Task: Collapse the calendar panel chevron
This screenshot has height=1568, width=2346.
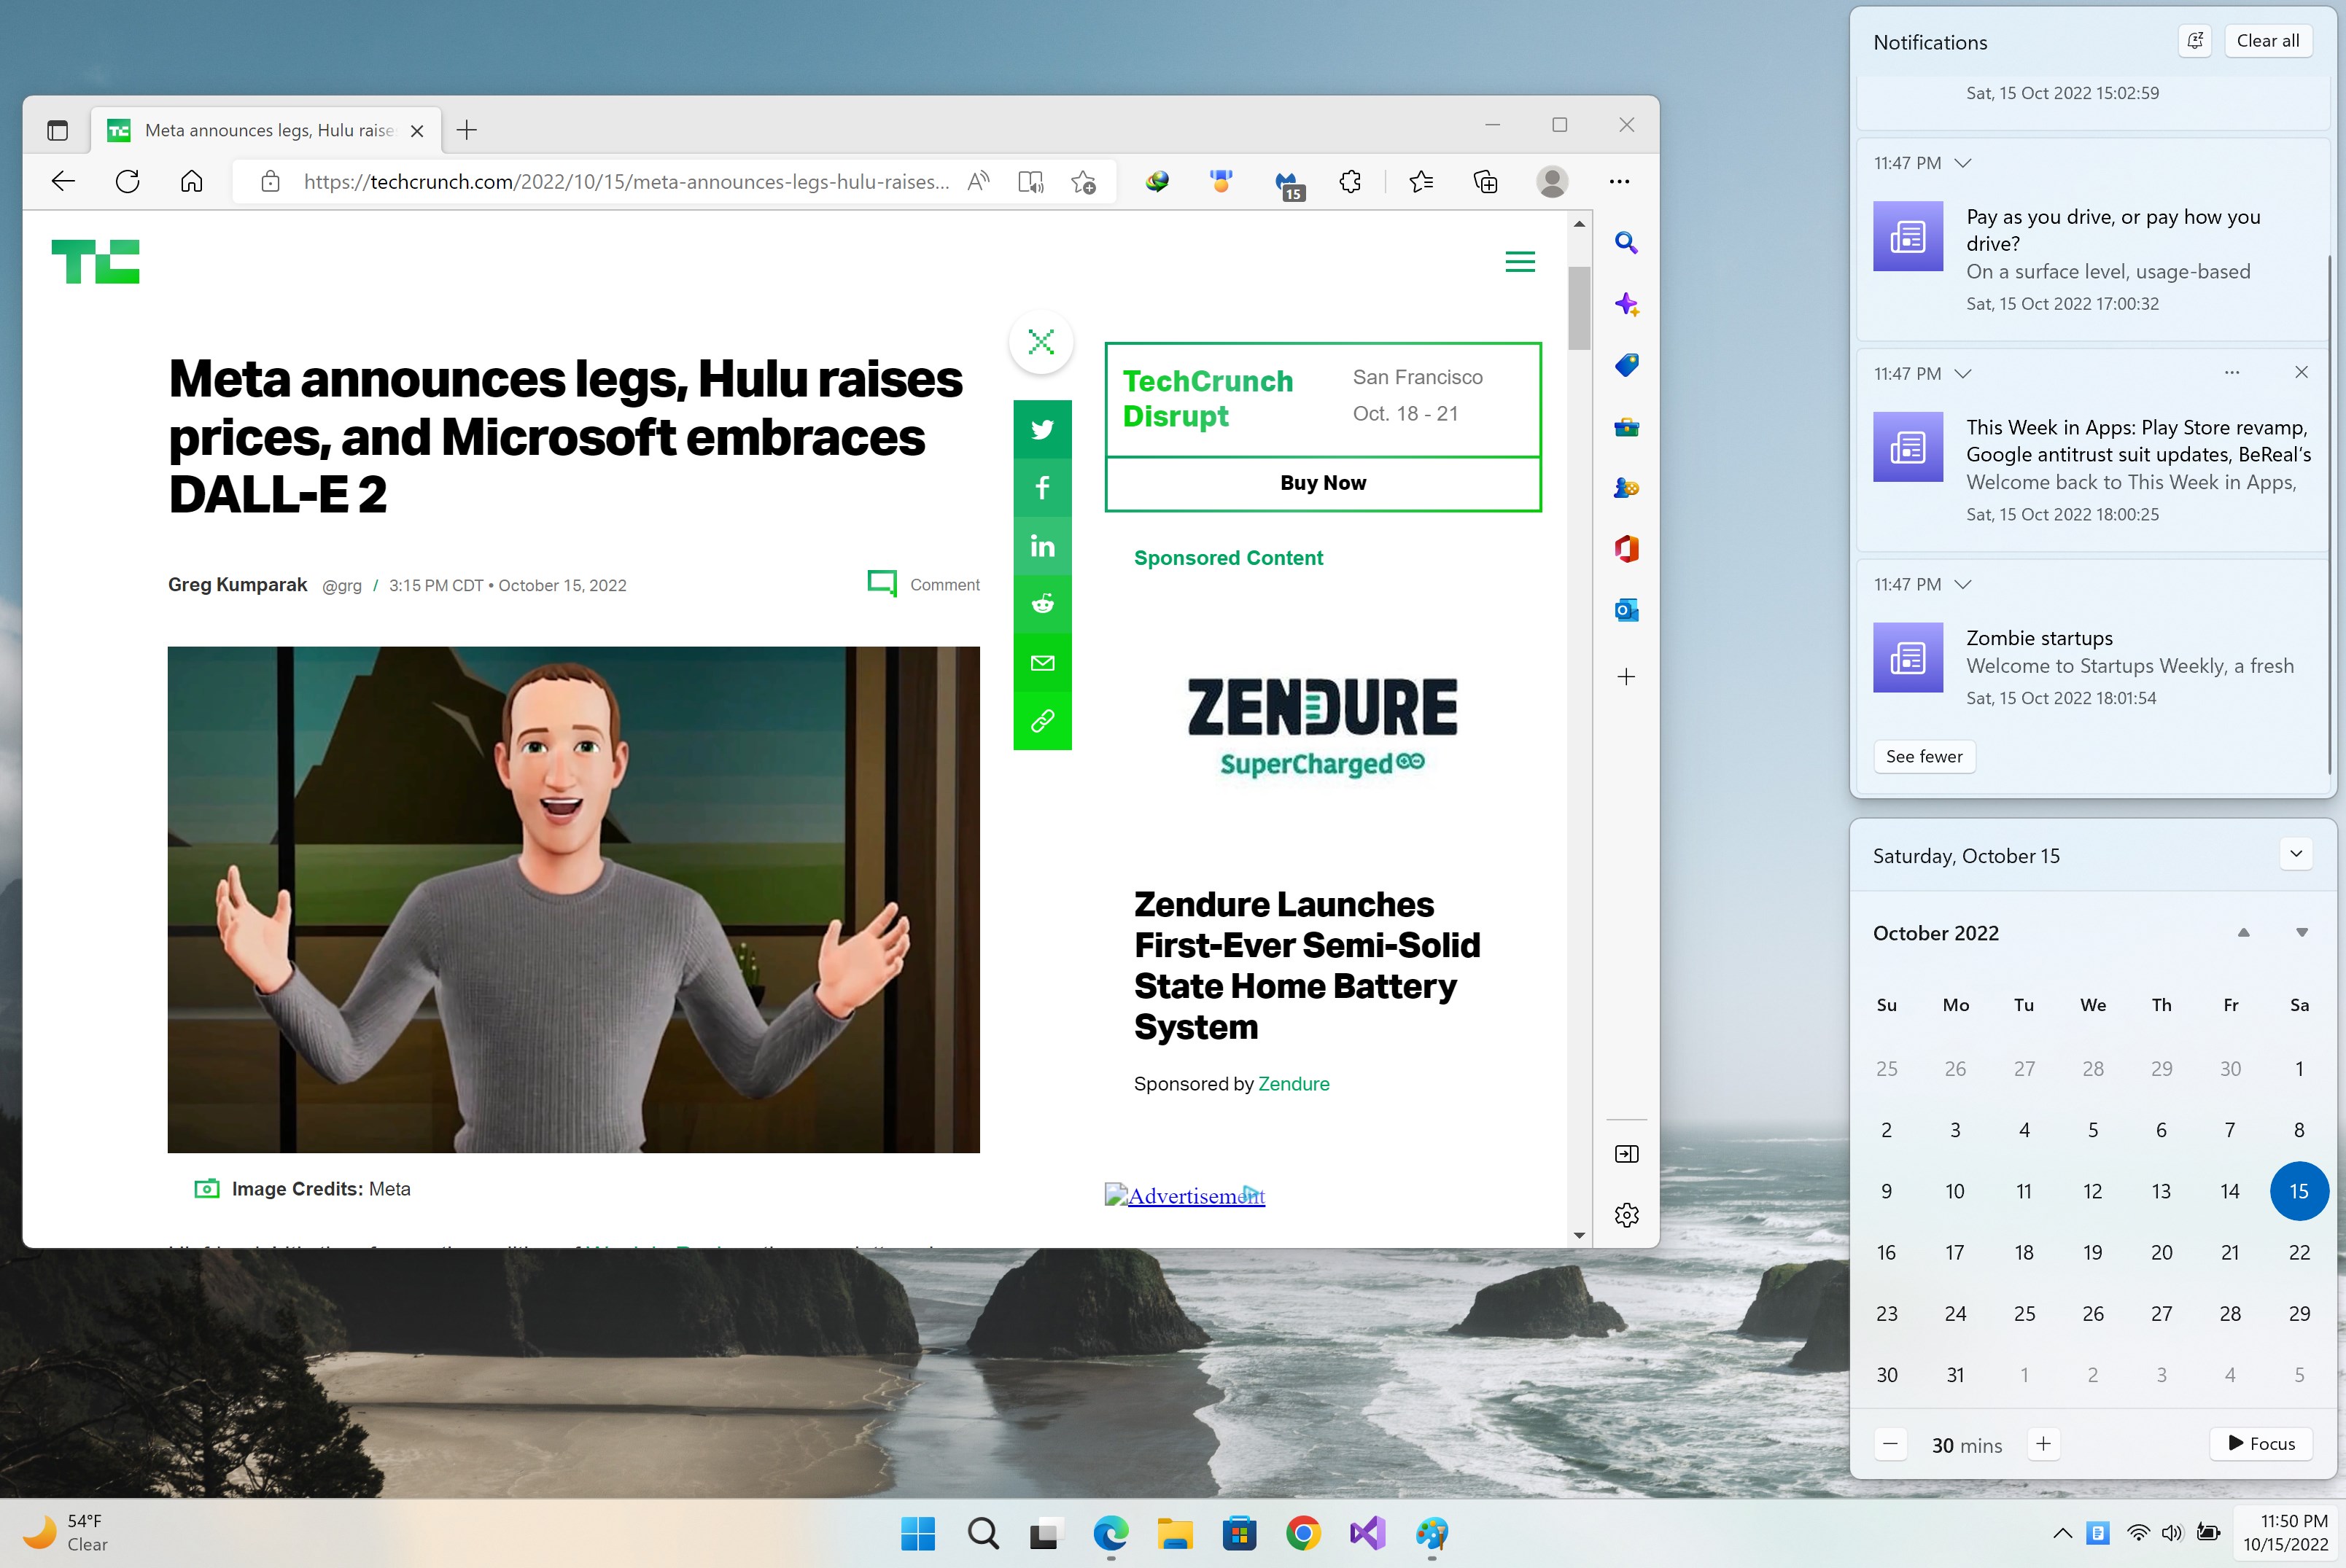Action: pos(2296,854)
